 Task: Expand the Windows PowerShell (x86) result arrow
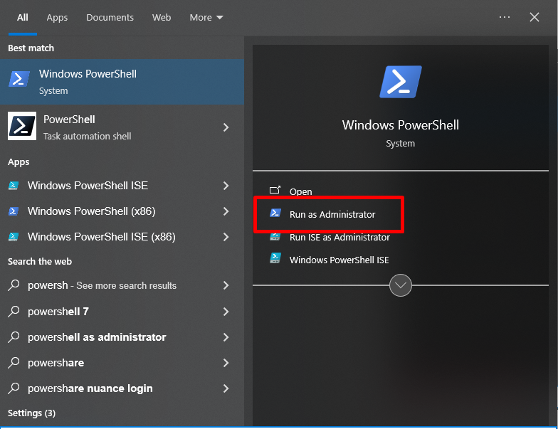226,211
